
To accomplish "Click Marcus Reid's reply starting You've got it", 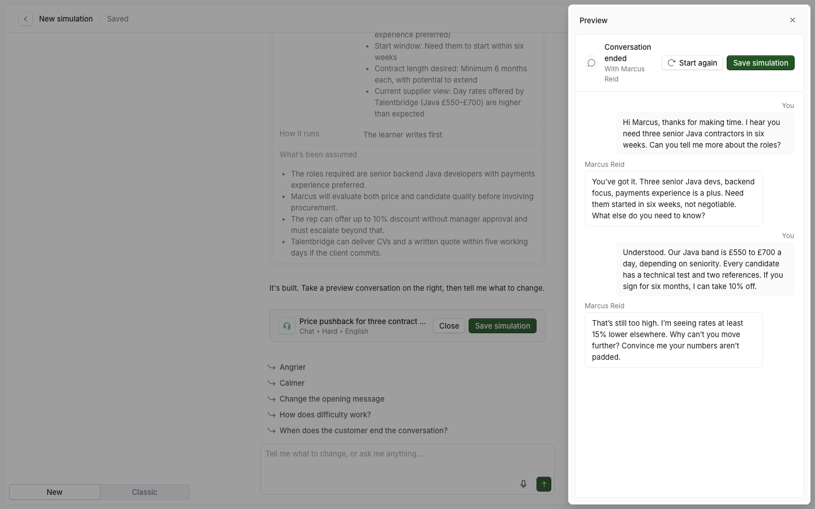I will 674,199.
